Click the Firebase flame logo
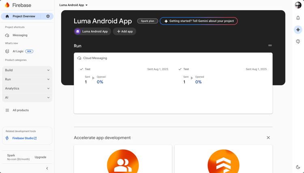Image resolution: width=304 pixels, height=173 pixels. (7, 5)
